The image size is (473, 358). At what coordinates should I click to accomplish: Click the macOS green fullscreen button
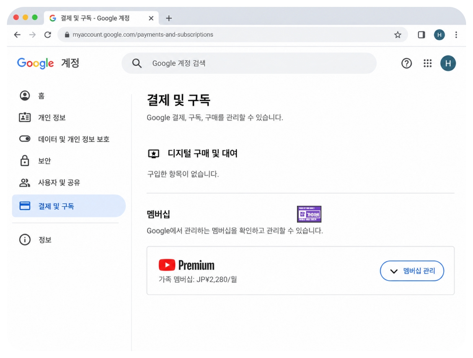(35, 18)
